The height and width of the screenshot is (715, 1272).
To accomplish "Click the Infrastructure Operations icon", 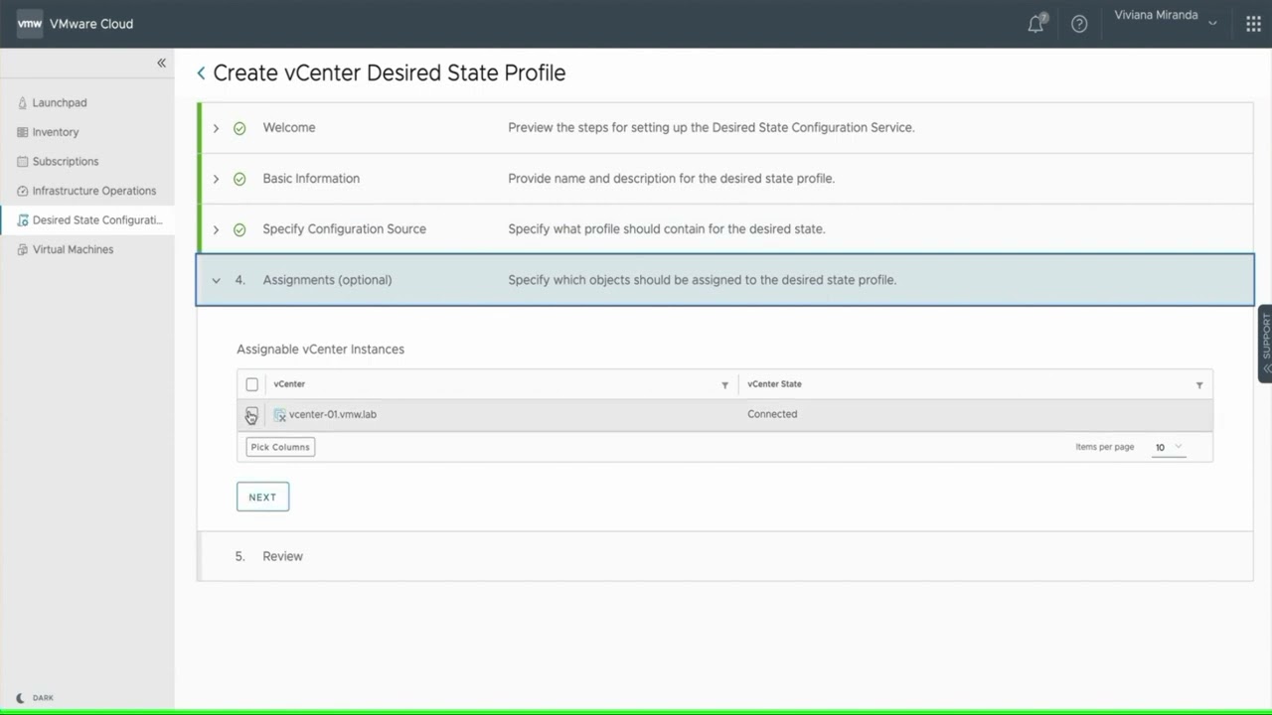I will [23, 191].
